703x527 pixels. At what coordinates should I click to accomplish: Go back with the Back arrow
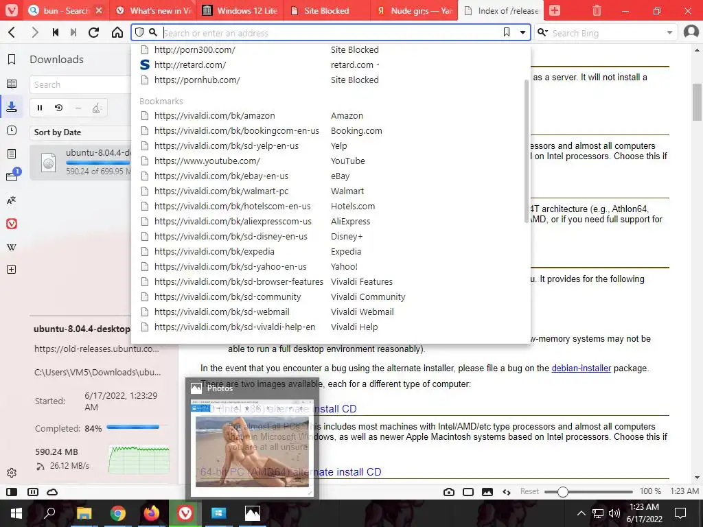(x=12, y=32)
